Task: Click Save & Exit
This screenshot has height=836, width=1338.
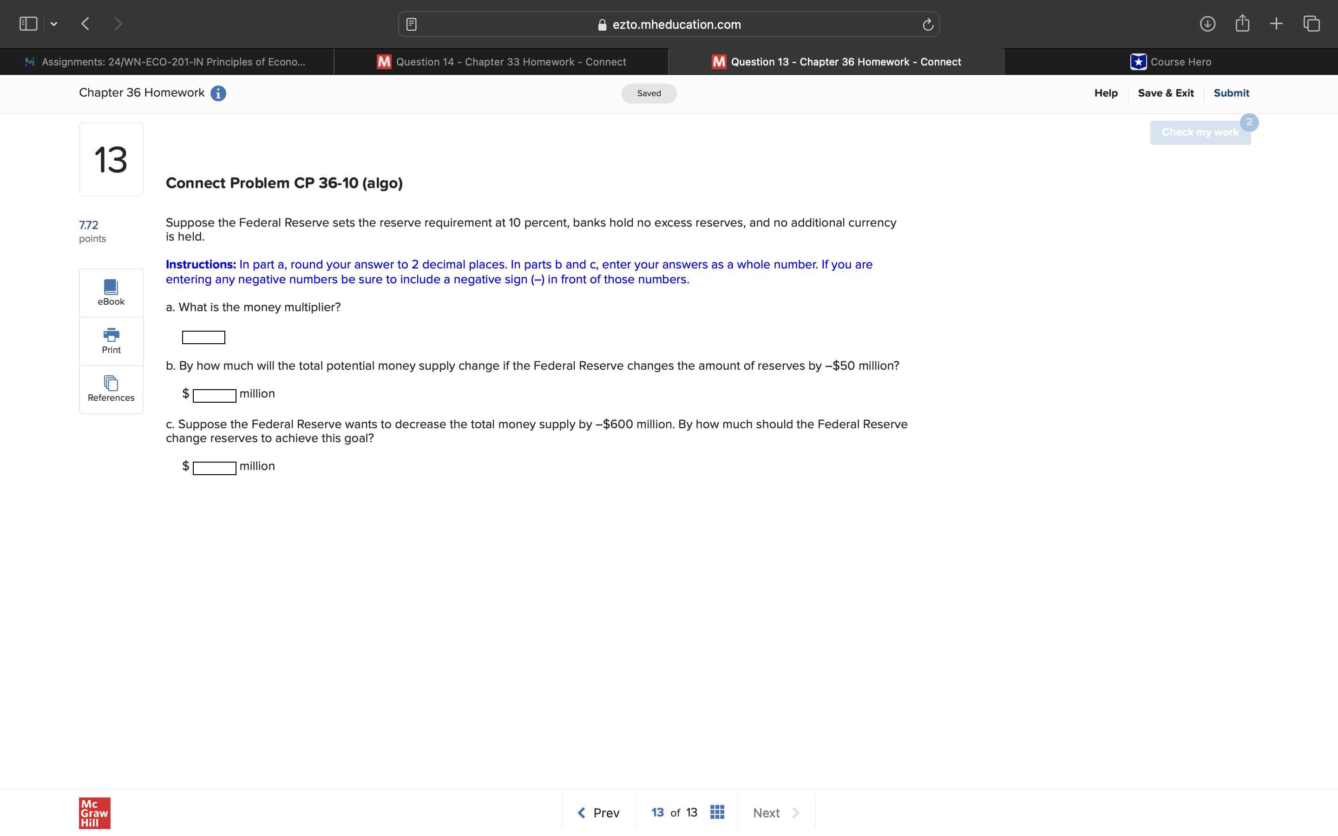Action: [1166, 93]
